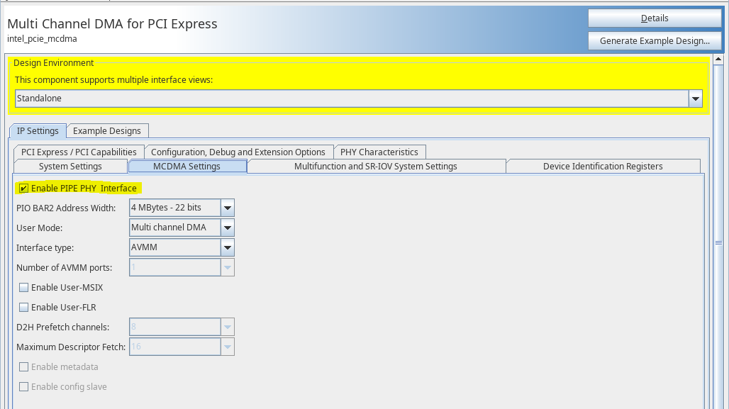Switch to the Example Designs tab
Image resolution: width=729 pixels, height=409 pixels.
pos(107,131)
